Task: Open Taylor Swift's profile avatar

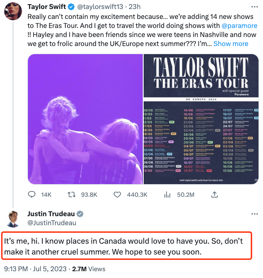Action: [13, 11]
